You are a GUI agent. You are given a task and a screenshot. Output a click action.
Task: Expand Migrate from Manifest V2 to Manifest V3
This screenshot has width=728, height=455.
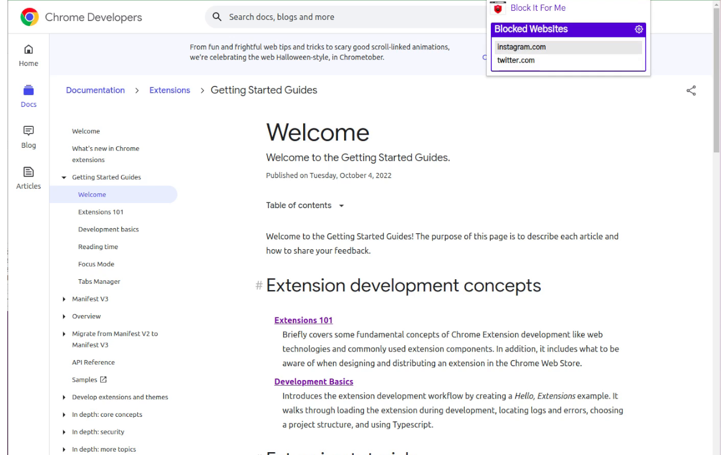(64, 334)
